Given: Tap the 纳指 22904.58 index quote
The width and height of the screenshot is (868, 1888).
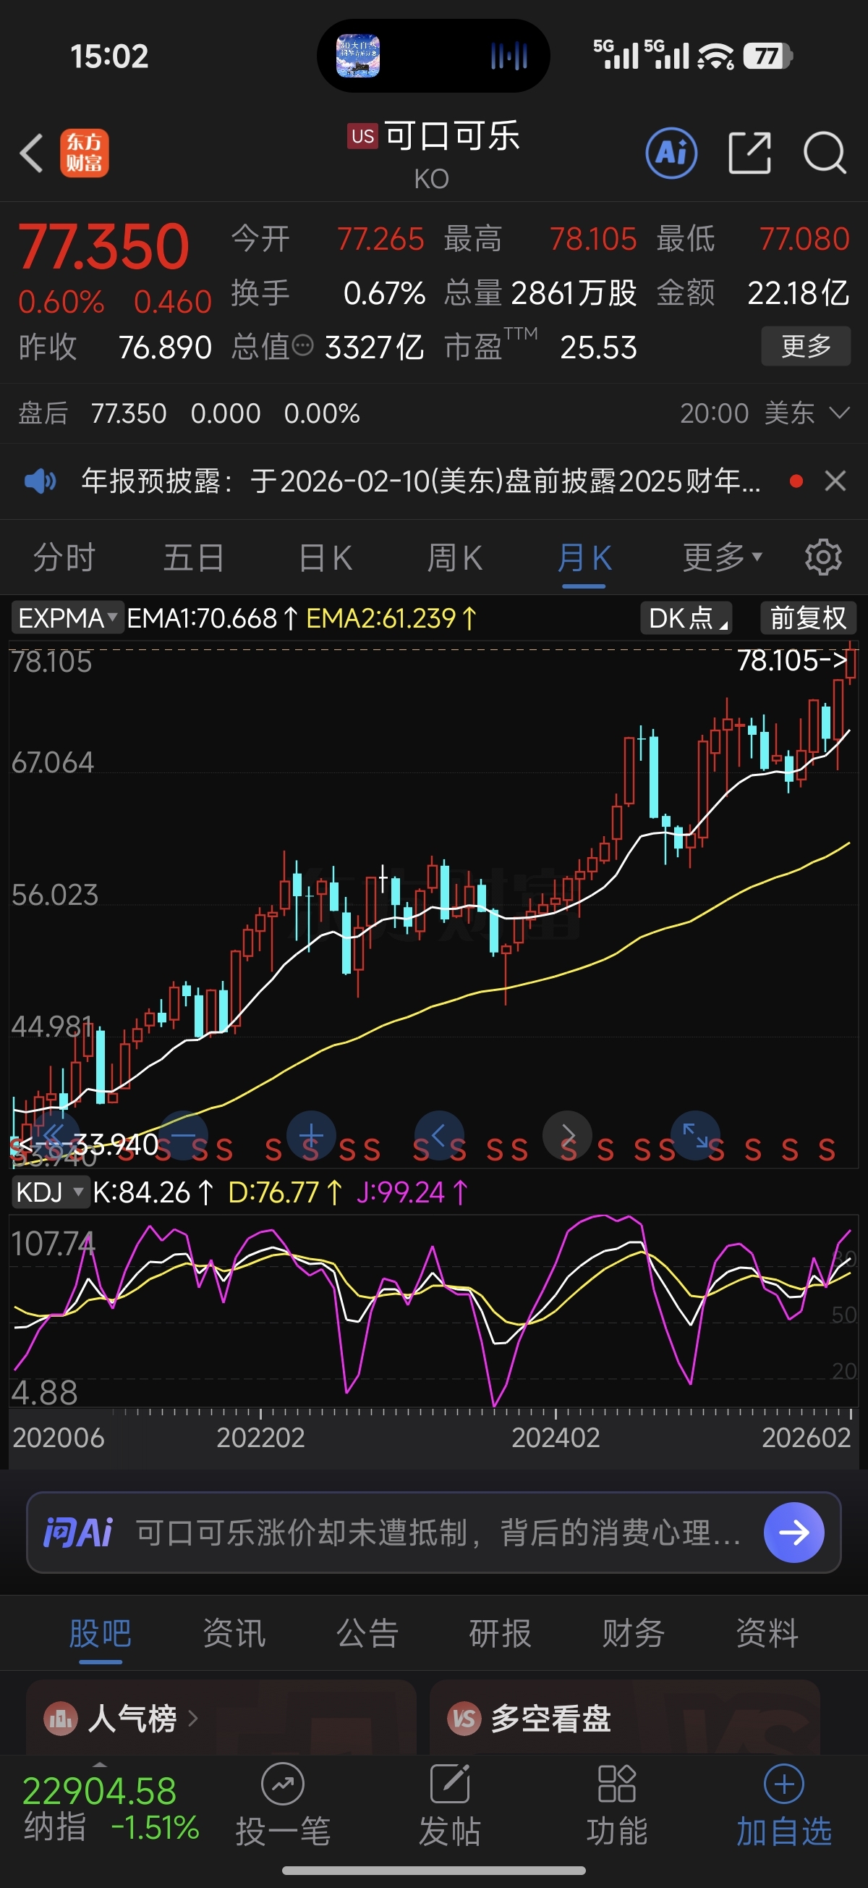Looking at the screenshot, I should click(x=111, y=1809).
